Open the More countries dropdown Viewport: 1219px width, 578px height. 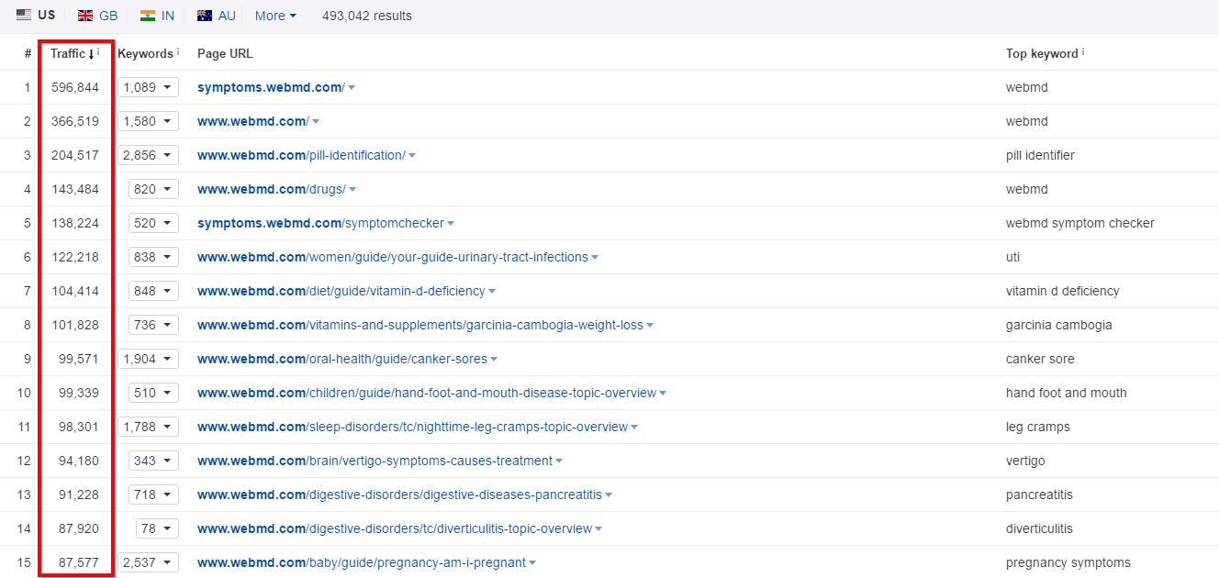pos(275,16)
